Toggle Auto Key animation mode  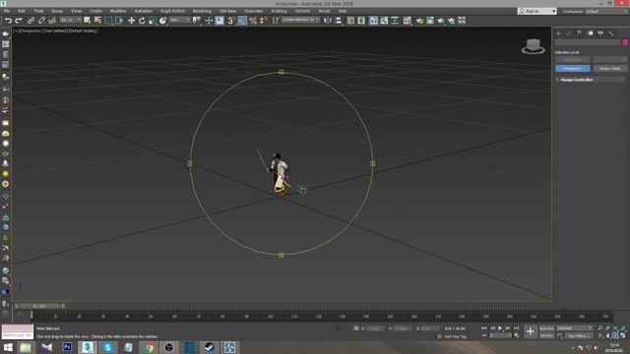click(x=547, y=328)
